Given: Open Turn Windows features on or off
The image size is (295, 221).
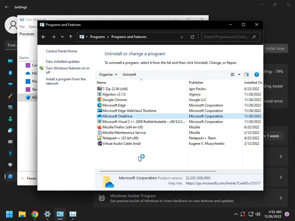Looking at the screenshot, I should 68,70.
